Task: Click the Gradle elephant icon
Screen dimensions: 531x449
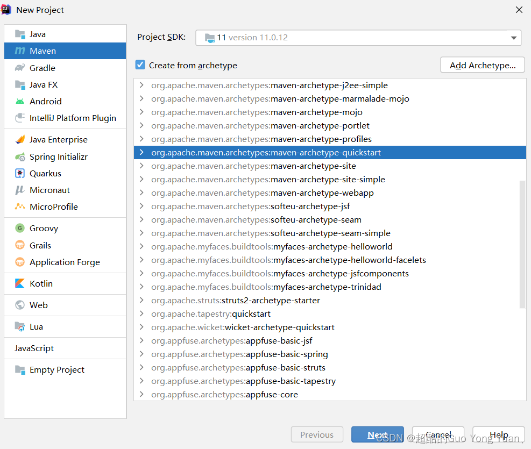Action: [x=20, y=68]
